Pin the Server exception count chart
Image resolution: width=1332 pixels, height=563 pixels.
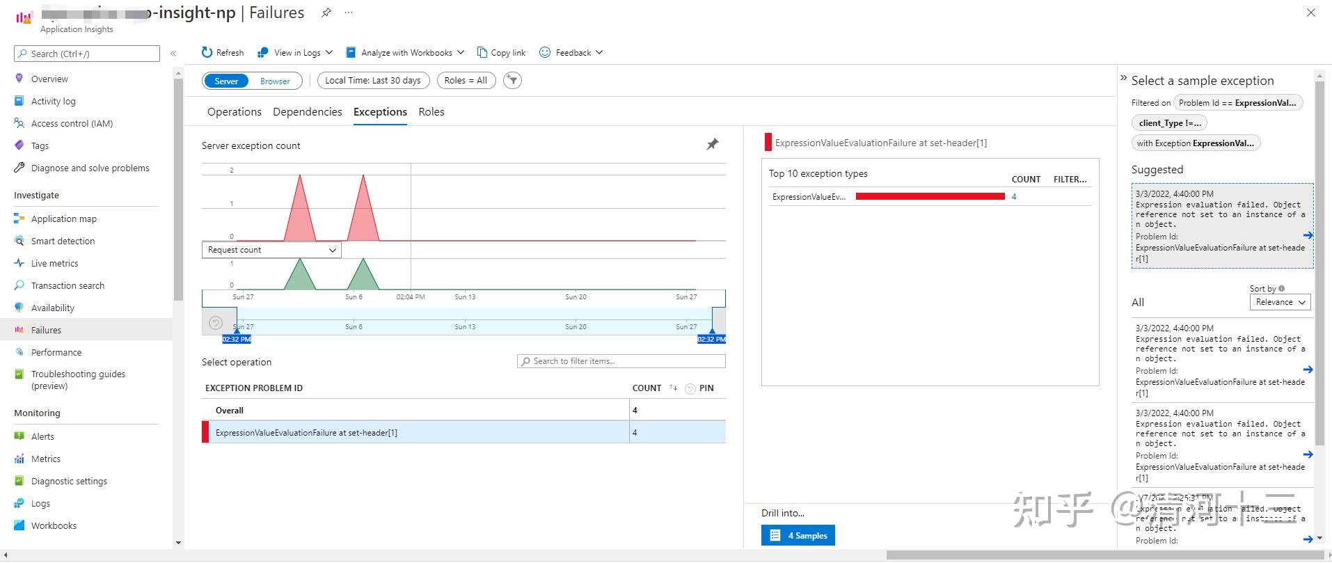point(713,144)
